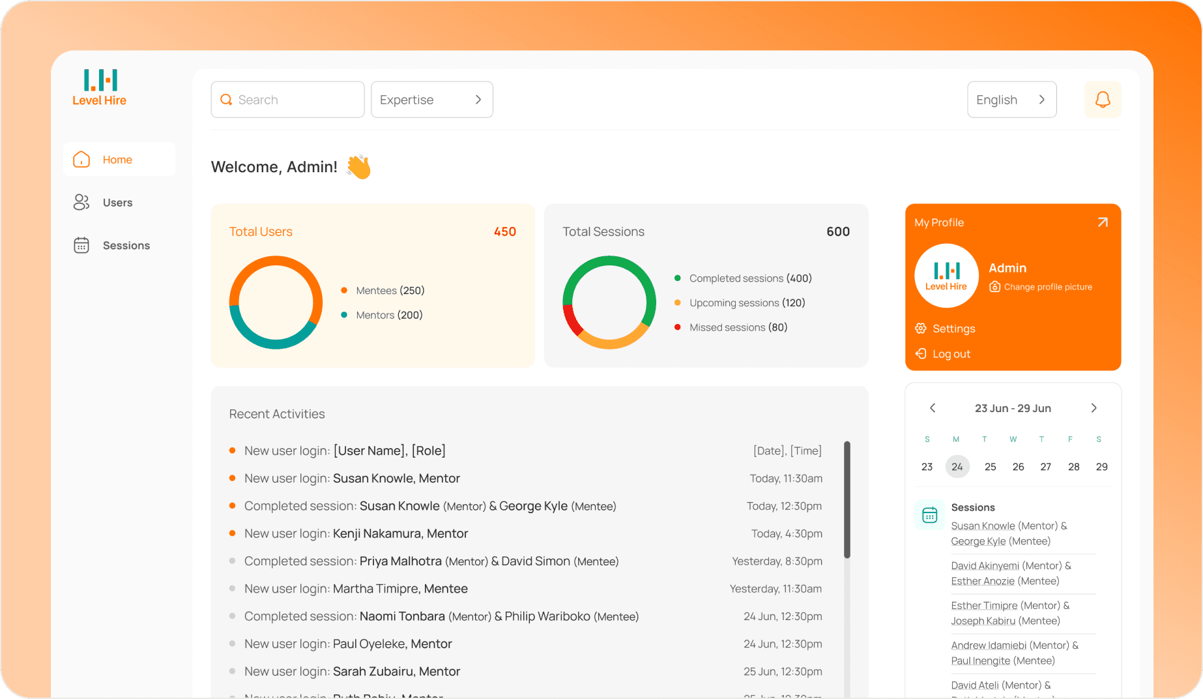Click the Total Users 450 value
The height and width of the screenshot is (699, 1203).
[505, 231]
